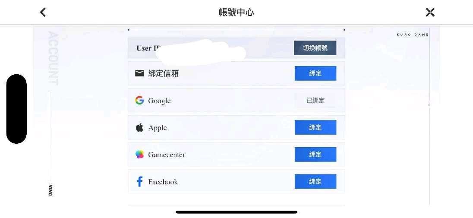Screen dimensions: 473x218
Task: Click the colorful Gamecenter icon
Action: 139,155
